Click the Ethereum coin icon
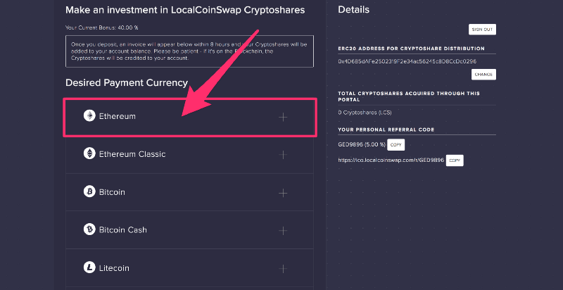Image resolution: width=563 pixels, height=290 pixels. [89, 116]
